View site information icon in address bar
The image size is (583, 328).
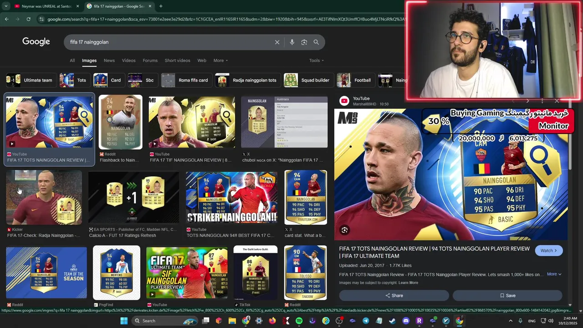pyautogui.click(x=41, y=19)
